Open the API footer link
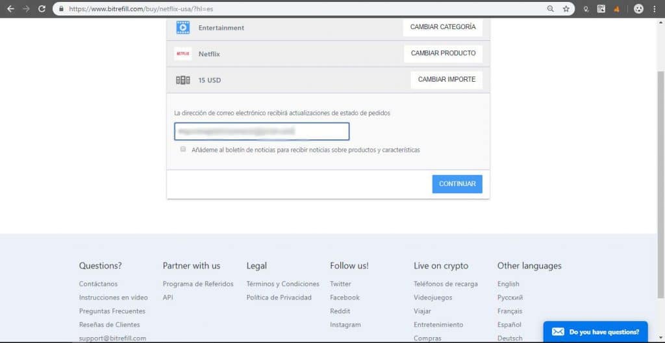The image size is (665, 343). tap(168, 297)
